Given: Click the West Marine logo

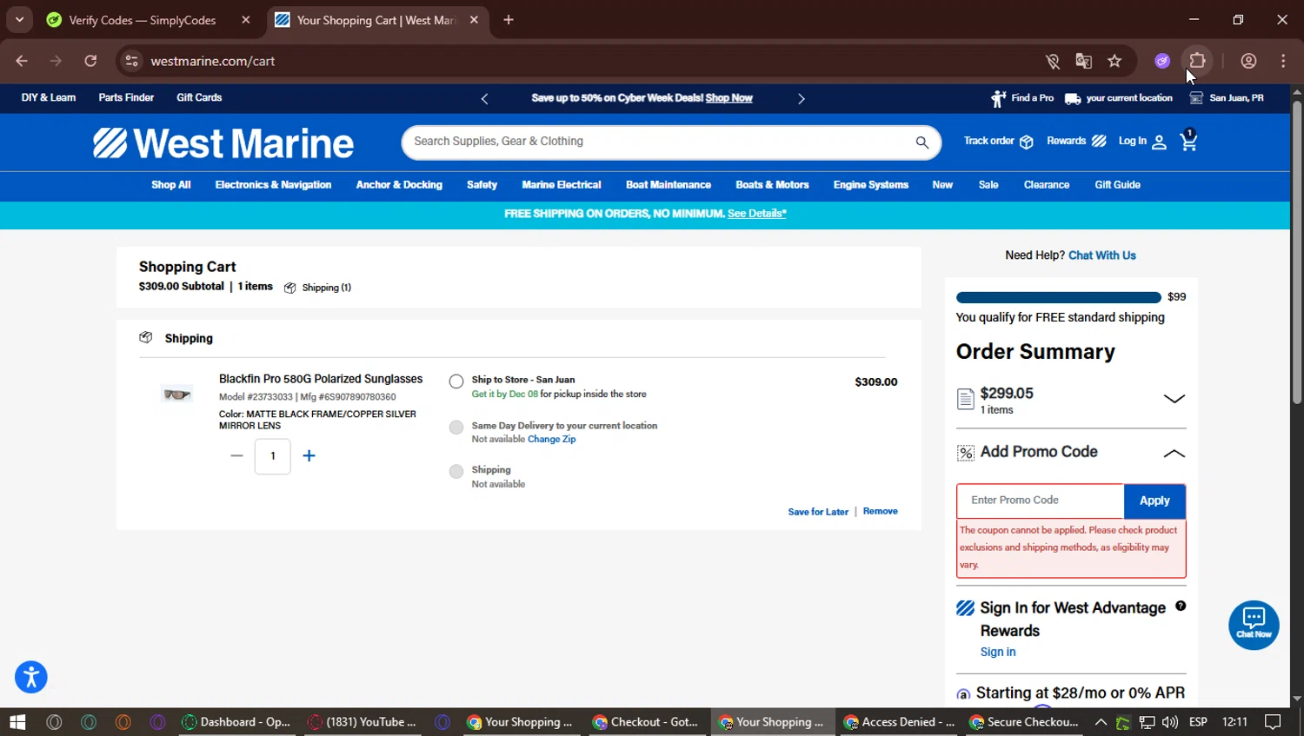Looking at the screenshot, I should (x=223, y=143).
